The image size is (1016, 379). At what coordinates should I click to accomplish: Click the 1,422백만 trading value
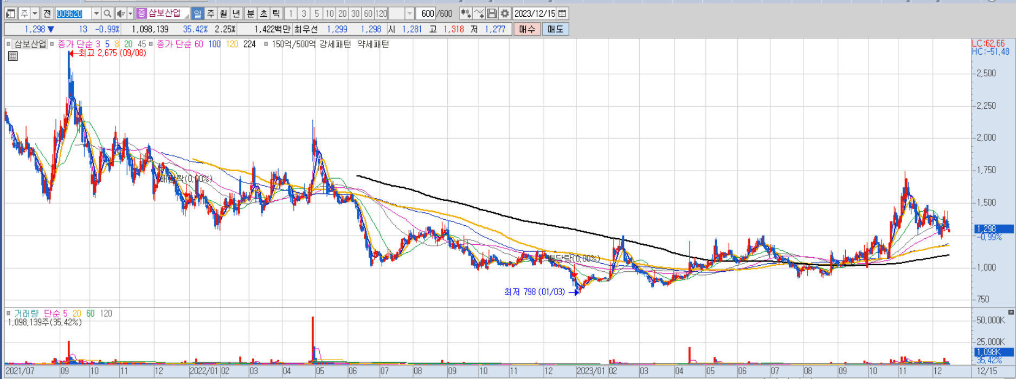point(272,29)
